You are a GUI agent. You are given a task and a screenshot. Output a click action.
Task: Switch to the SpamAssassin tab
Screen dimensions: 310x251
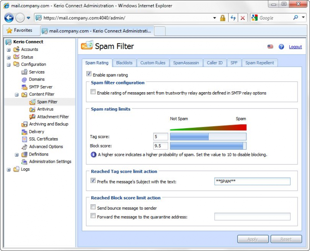point(186,63)
